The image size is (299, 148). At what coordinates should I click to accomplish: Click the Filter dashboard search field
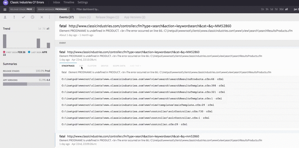coord(88,9)
